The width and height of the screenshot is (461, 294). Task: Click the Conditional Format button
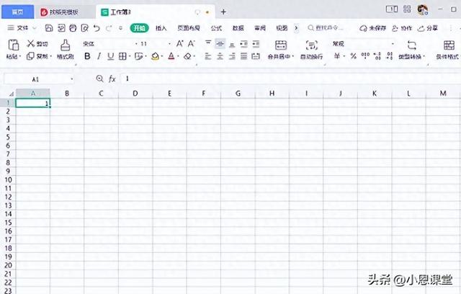(448, 50)
